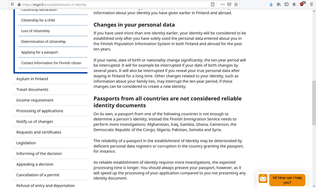Viewport: 316px width, 188px height.
Task: Open the page actions ellipsis menu
Action: click(223, 4)
